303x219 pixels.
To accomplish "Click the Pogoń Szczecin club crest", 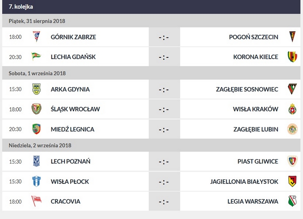I will pyautogui.click(x=292, y=37).
